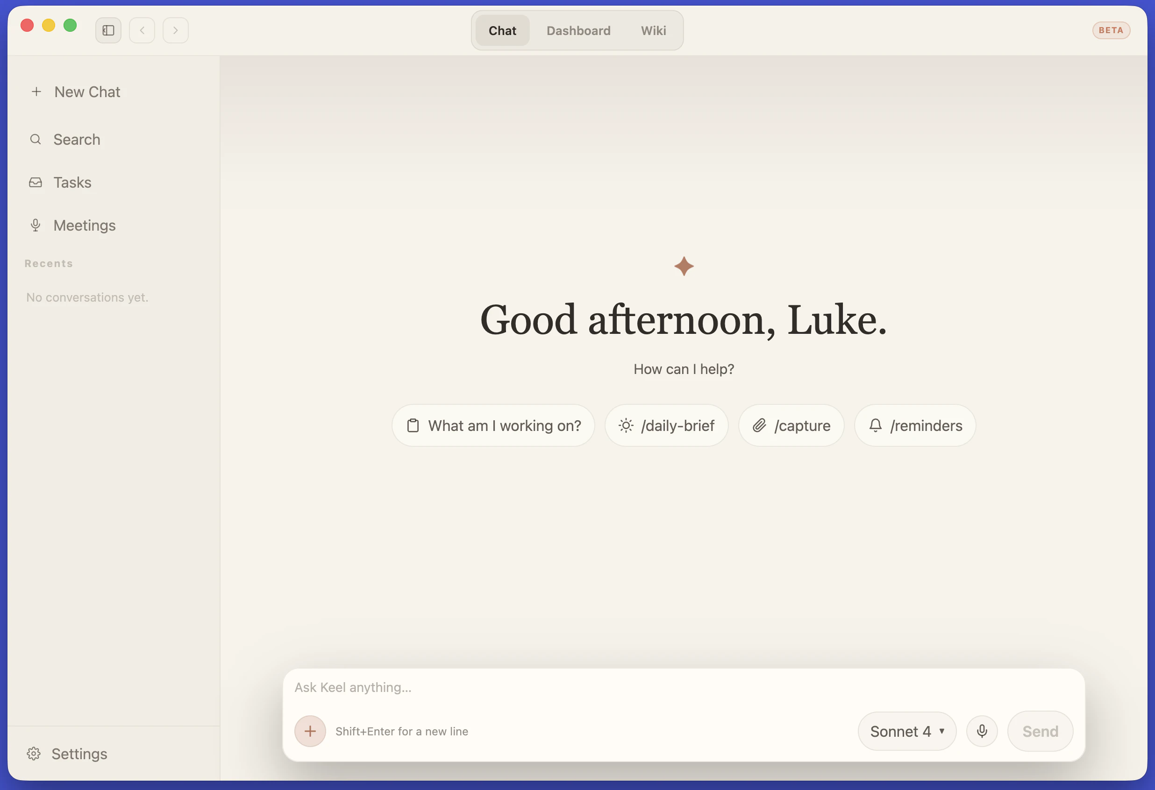1155x790 pixels.
Task: Switch to the Chat tab
Action: point(502,30)
